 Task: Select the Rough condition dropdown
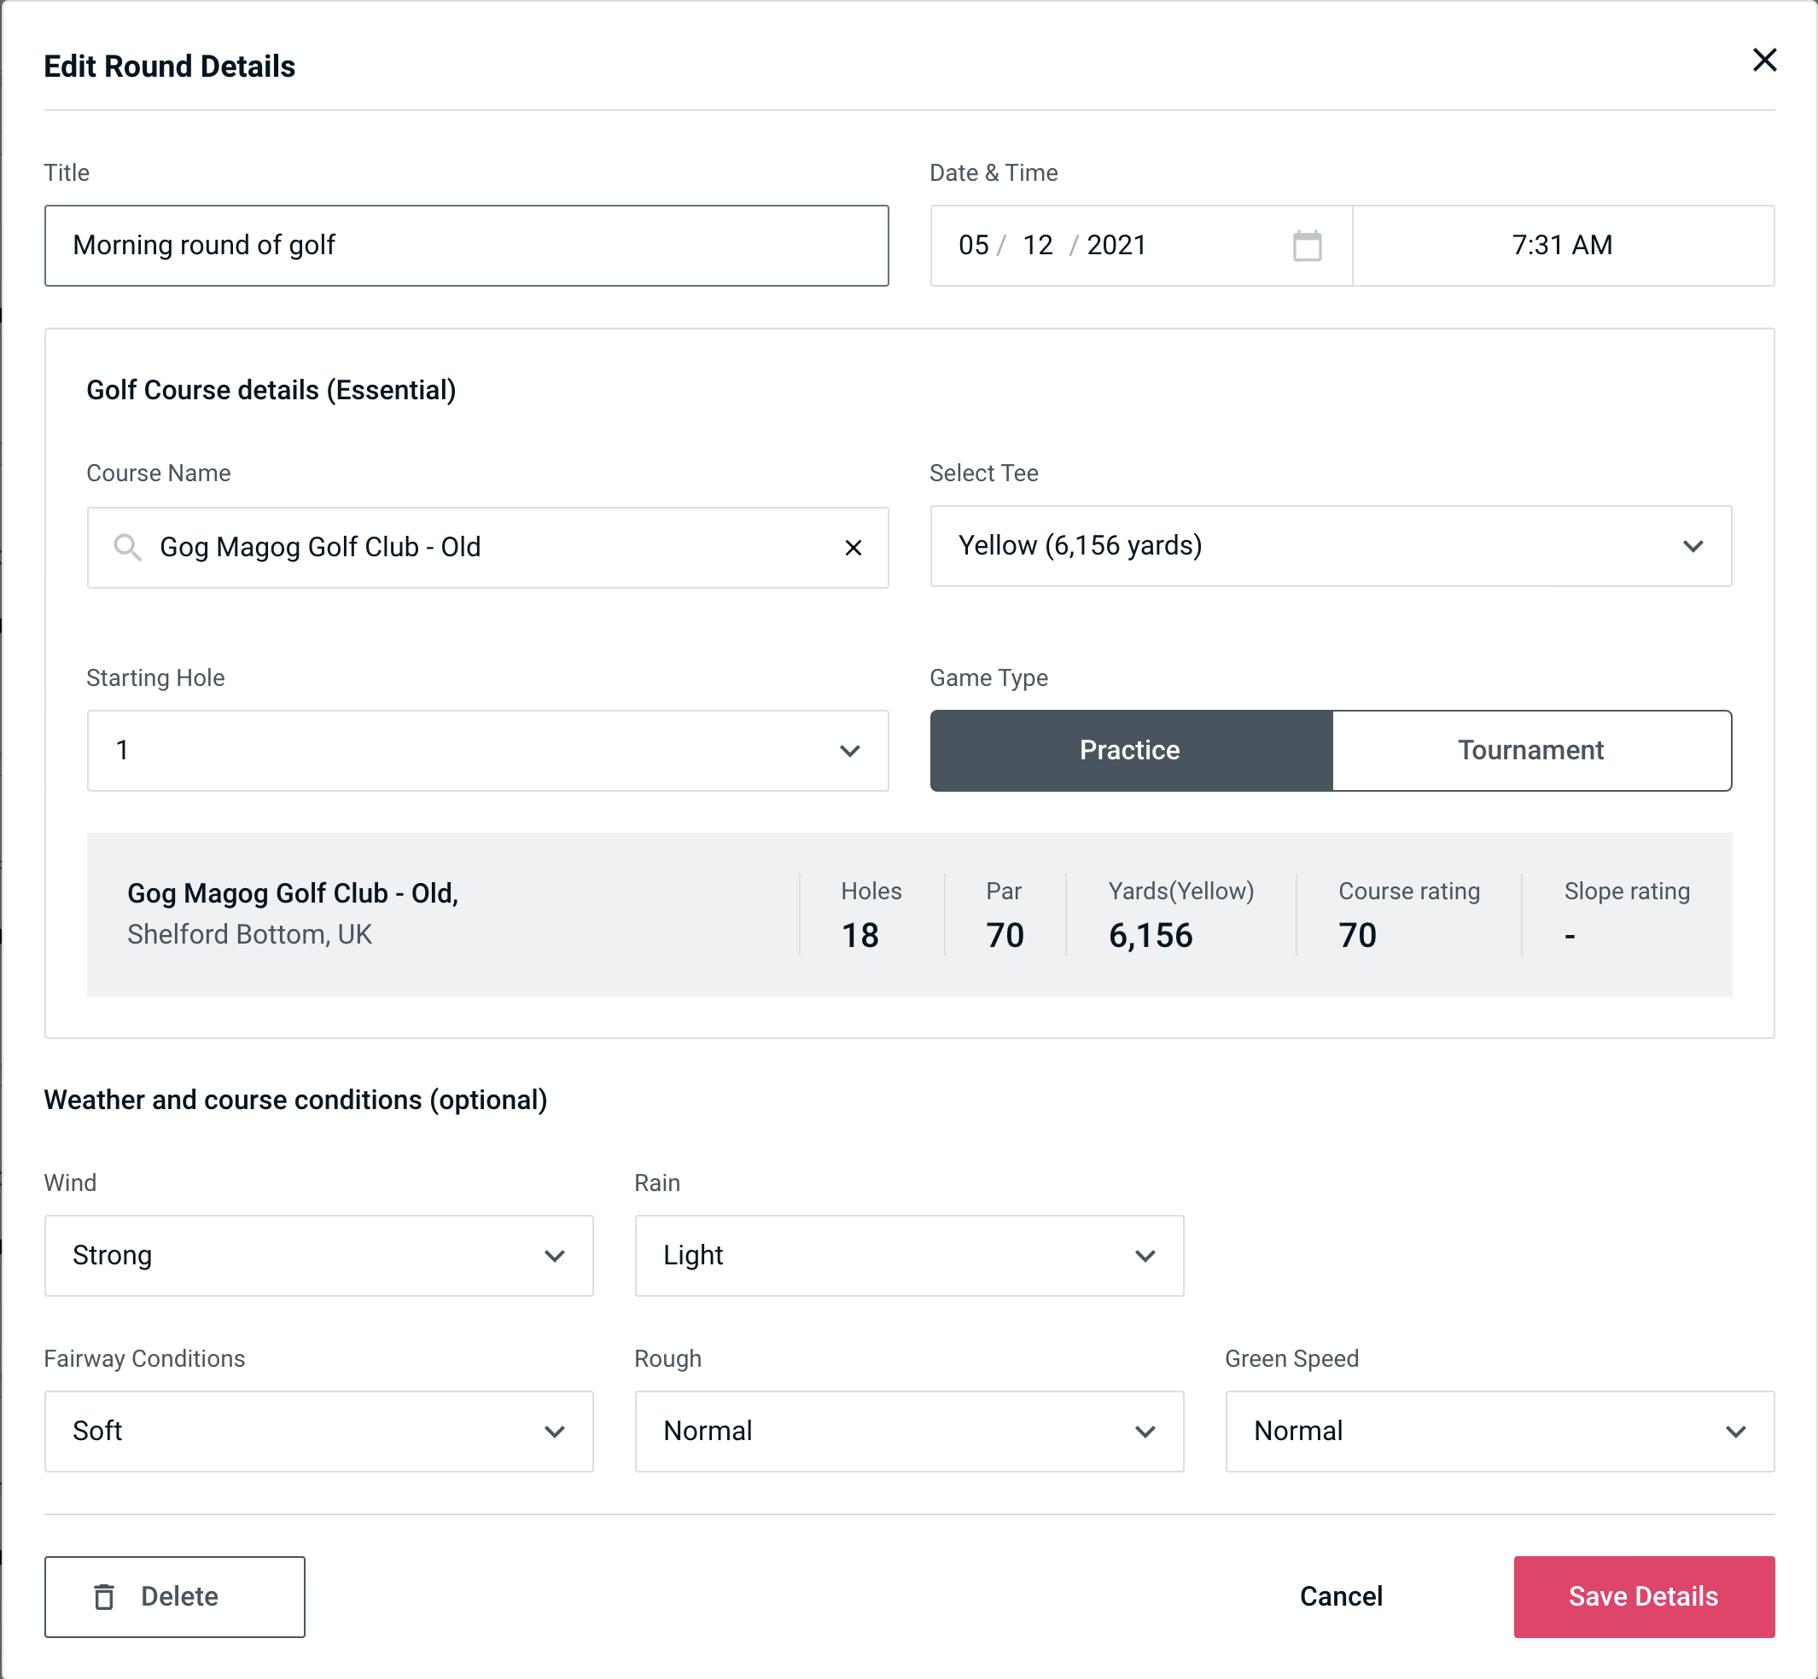tap(909, 1429)
